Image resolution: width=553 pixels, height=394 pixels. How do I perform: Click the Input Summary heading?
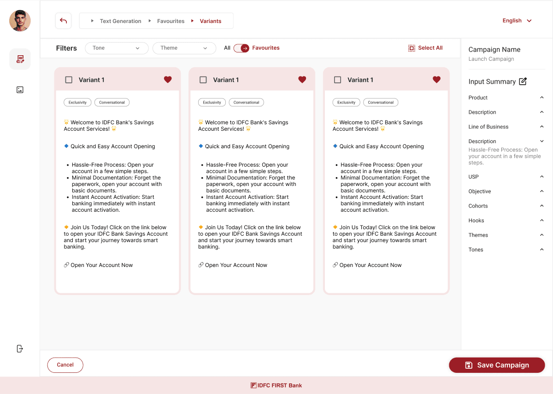[492, 81]
